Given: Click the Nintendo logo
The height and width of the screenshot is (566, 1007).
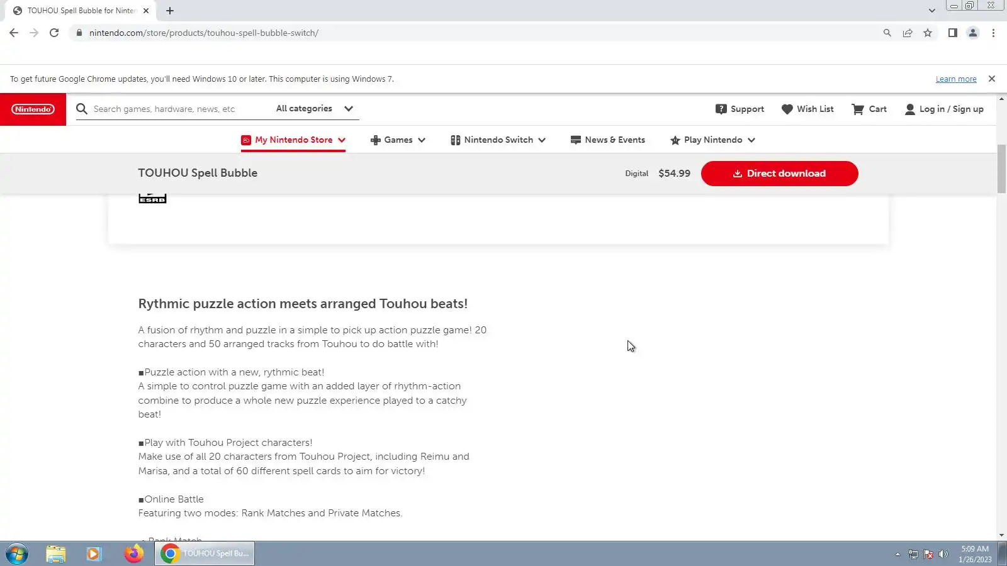Looking at the screenshot, I should point(33,109).
